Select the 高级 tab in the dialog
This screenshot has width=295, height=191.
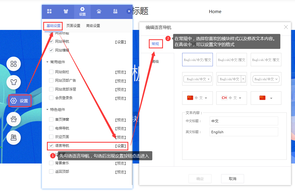pos(156,62)
